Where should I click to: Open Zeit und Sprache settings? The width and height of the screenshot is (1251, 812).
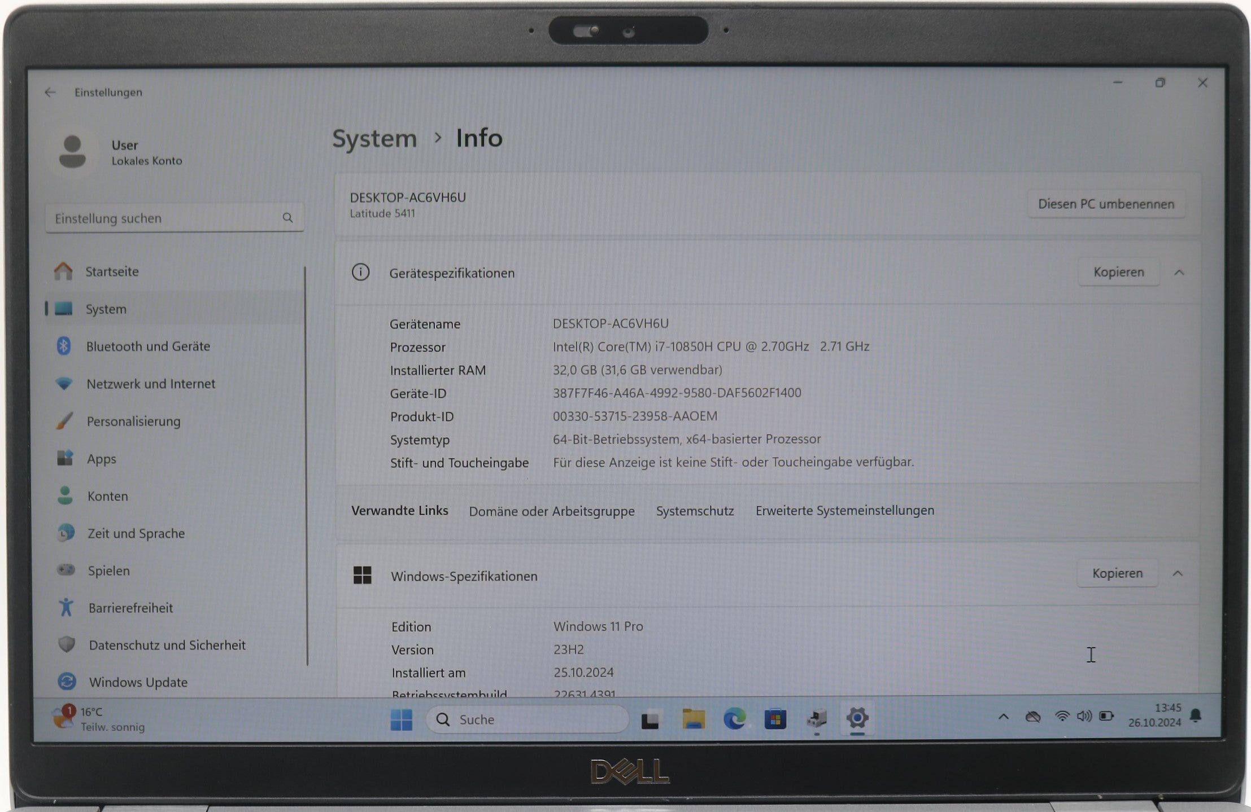pyautogui.click(x=136, y=533)
